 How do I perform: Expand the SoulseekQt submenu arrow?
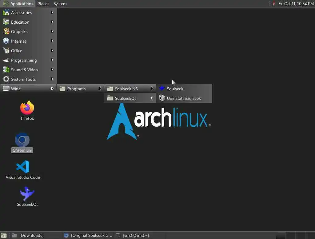click(x=152, y=98)
